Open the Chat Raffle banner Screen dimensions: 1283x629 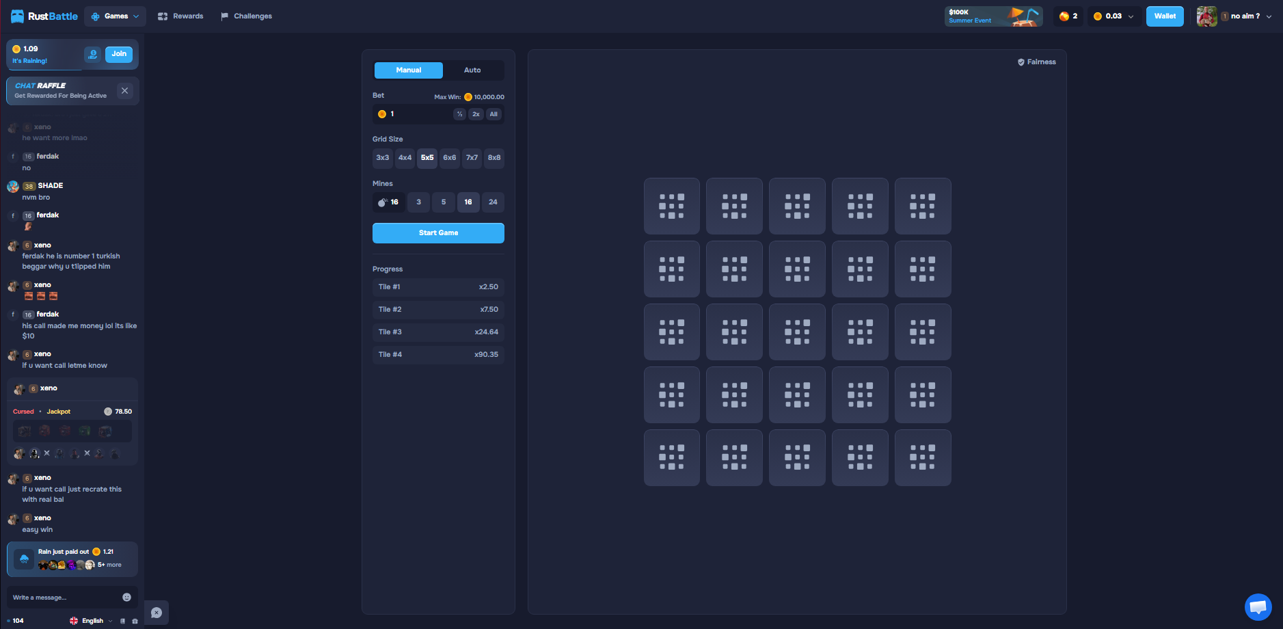point(61,90)
